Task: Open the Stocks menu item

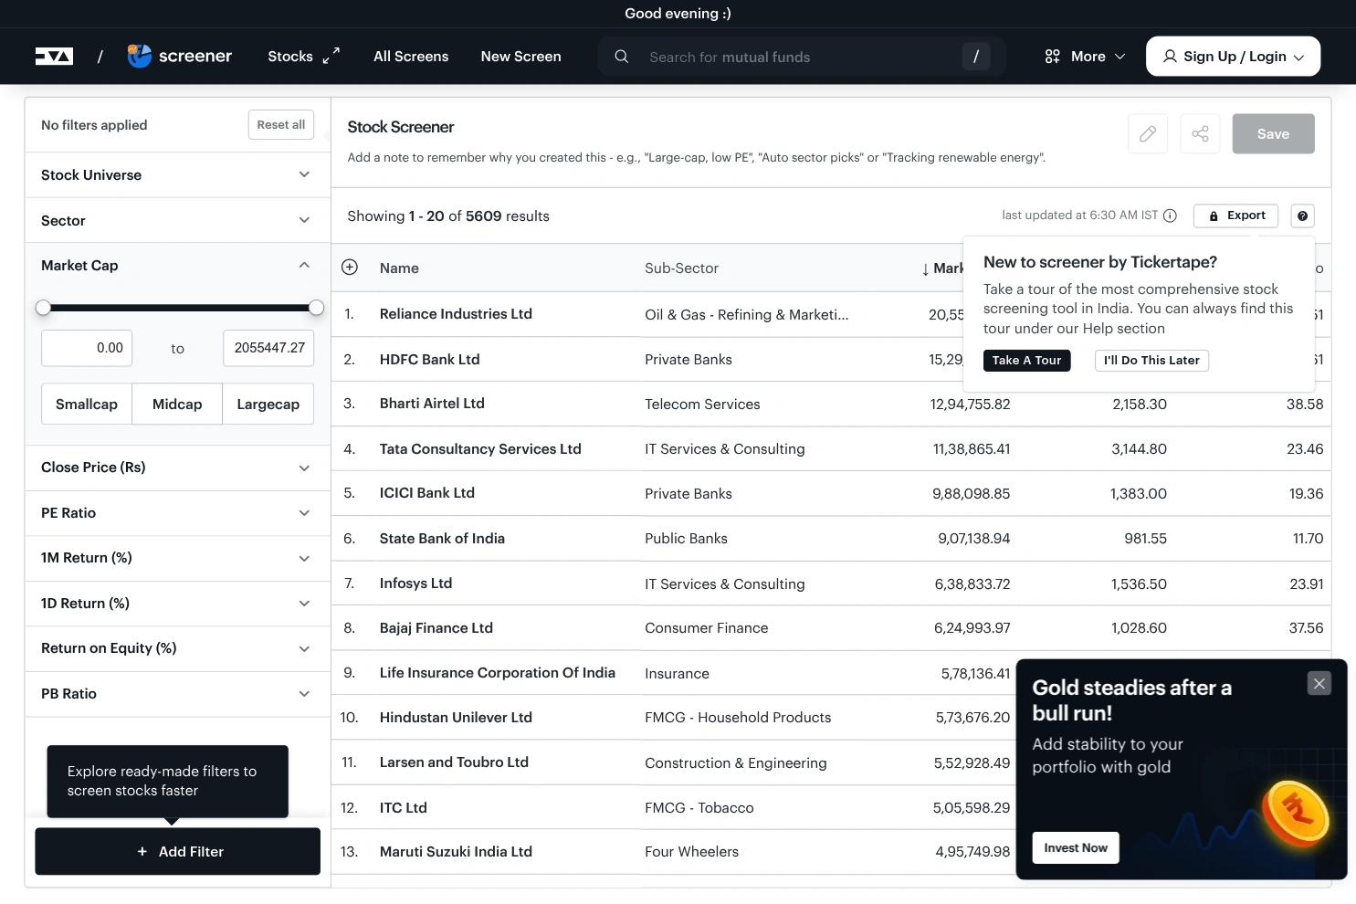Action: click(x=290, y=57)
